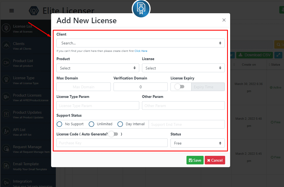Open Product Updates via its upload icon
Screen dimensions: 284x187
(x=6, y=113)
